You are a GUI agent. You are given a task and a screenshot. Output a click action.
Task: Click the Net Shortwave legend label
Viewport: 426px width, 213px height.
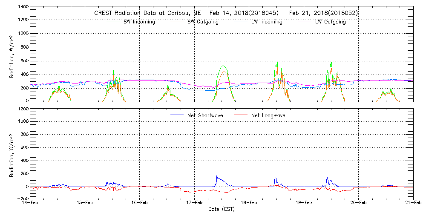(206, 115)
